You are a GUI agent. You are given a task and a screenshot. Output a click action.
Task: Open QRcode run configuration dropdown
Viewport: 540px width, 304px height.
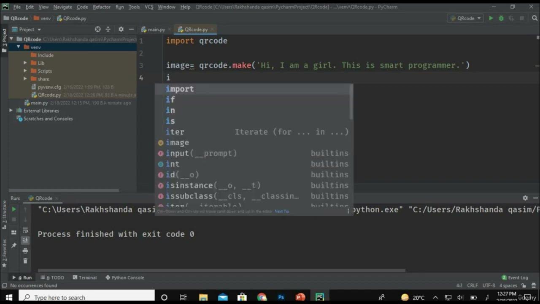466,18
